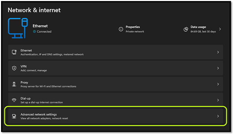Open Dial-up row chevron arrow
The width and height of the screenshot is (234, 135).
(218, 100)
